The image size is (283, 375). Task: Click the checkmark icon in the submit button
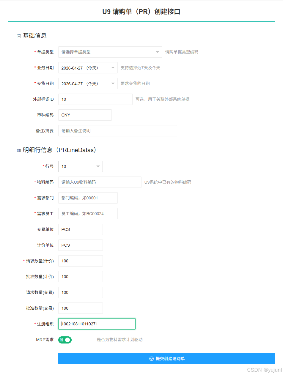pyautogui.click(x=151, y=359)
